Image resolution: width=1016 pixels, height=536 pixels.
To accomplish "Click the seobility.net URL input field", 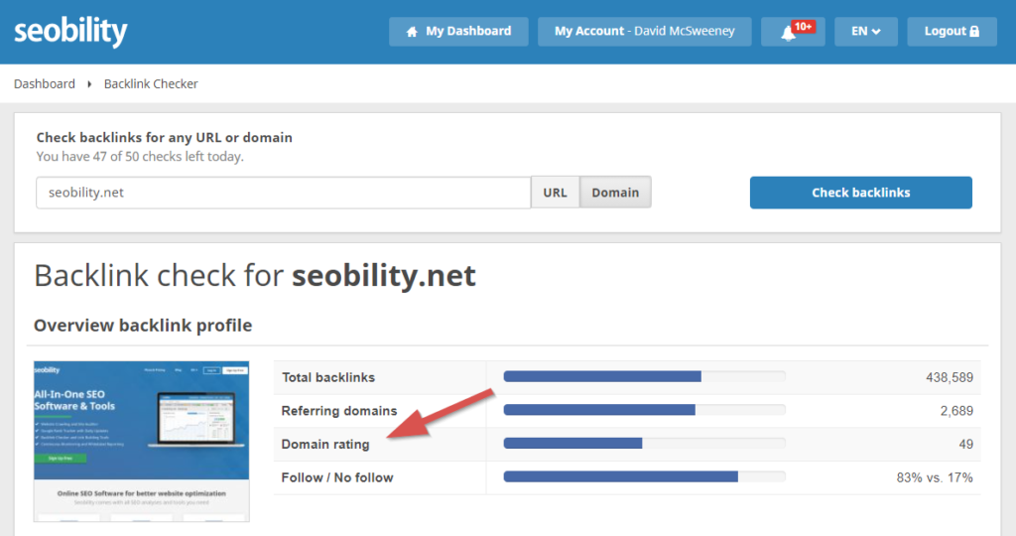I will pos(283,193).
